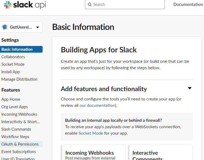
Task: Focus the Search input field
Action: tap(125, 5)
